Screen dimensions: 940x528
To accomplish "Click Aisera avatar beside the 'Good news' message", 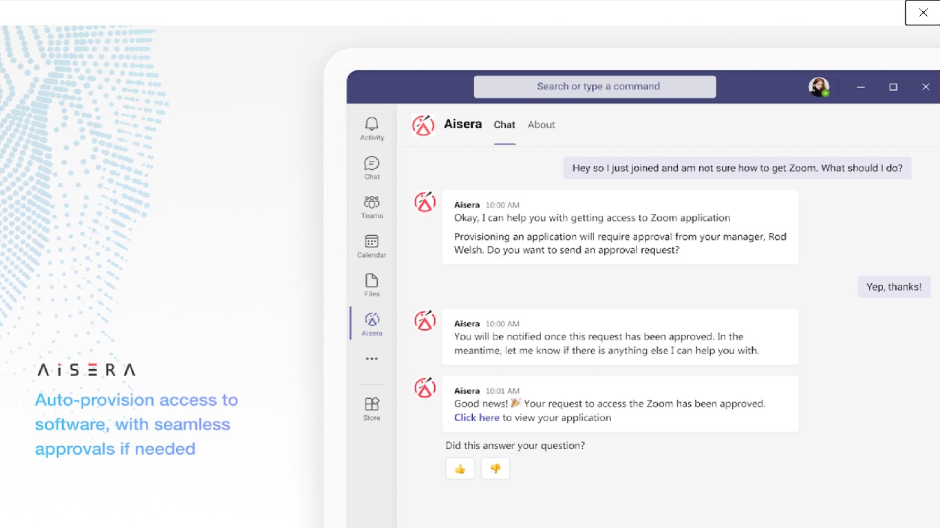I will coord(425,388).
